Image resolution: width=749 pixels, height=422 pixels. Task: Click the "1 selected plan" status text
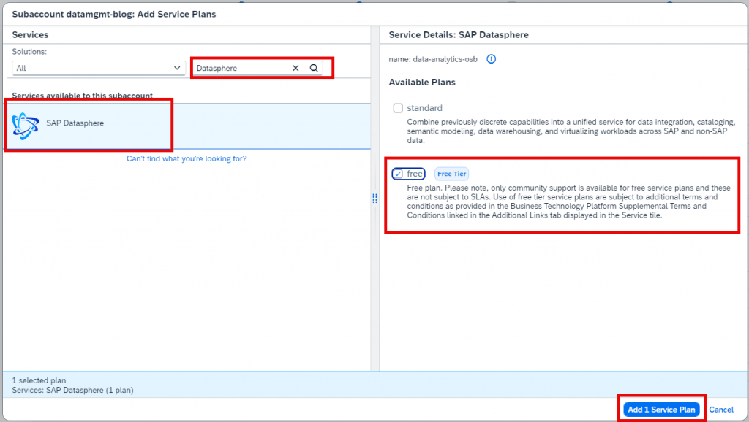(39, 380)
